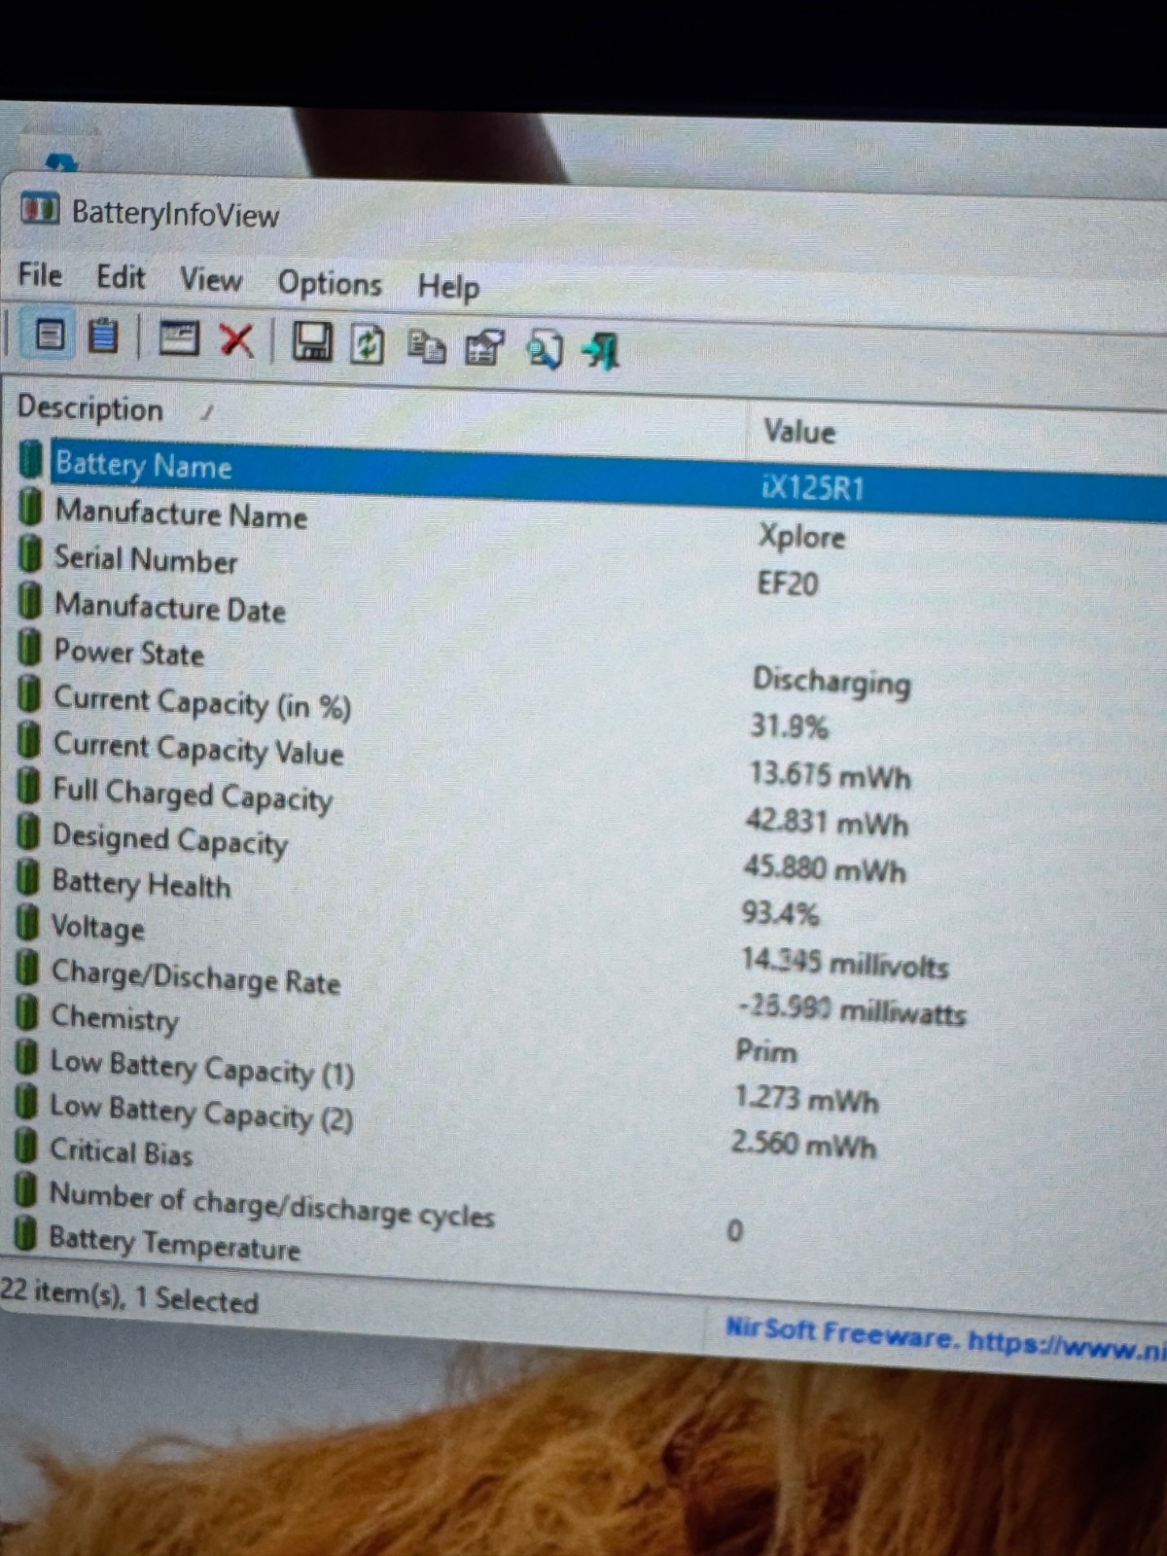Viewport: 1167px width, 1556px height.
Task: Click the Prim chemistry value
Action: 765,1051
